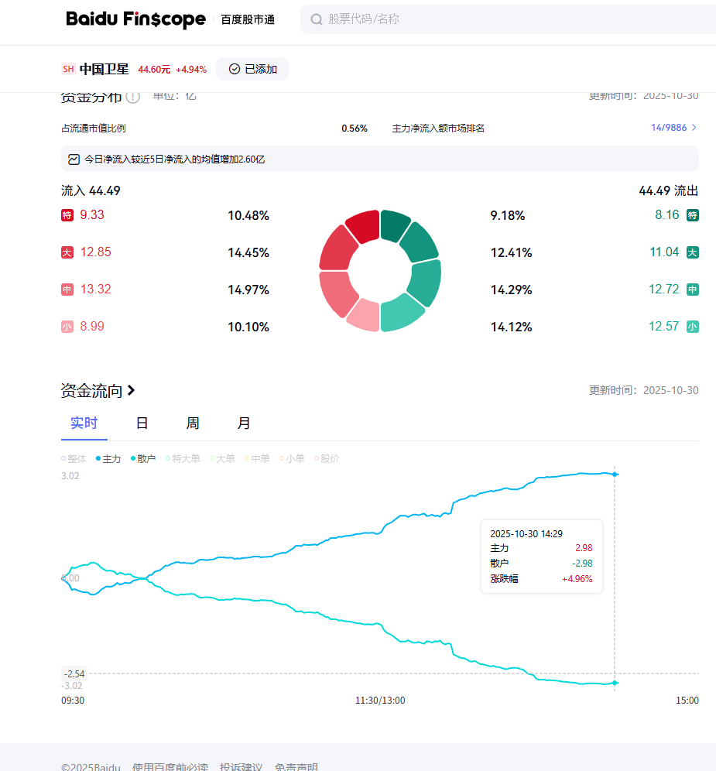The width and height of the screenshot is (716, 771).
Task: Click the green 小 outflow badge
Action: pyautogui.click(x=693, y=327)
